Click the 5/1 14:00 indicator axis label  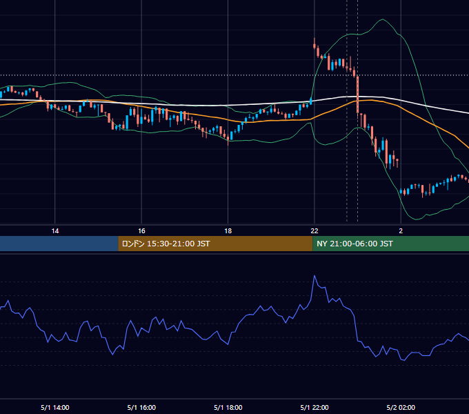[55, 407]
